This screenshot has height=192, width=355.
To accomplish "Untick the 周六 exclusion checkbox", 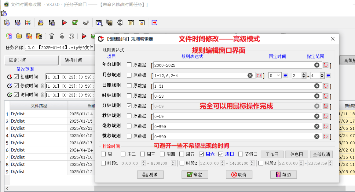I will (x=201, y=154).
